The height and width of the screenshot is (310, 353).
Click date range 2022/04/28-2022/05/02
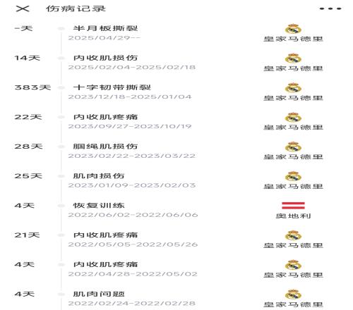[x=133, y=274]
